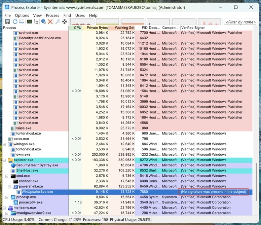Click the procexp.exe process icon
This screenshot has width=261, height=225.
pyautogui.click(x=13, y=197)
